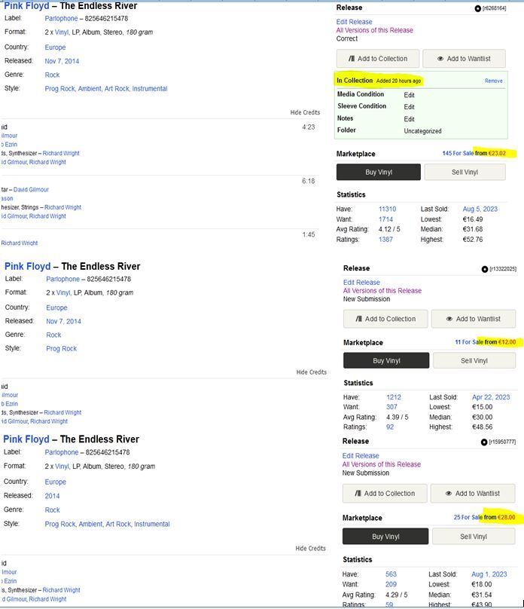
Task: Edit the Sleeve Condition field
Action: tap(409, 107)
